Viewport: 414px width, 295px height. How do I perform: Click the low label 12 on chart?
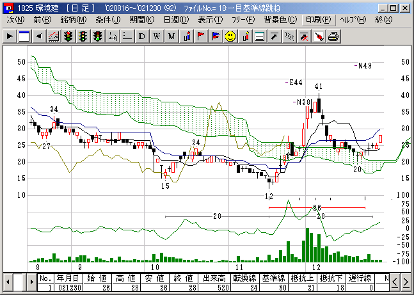[269, 196]
